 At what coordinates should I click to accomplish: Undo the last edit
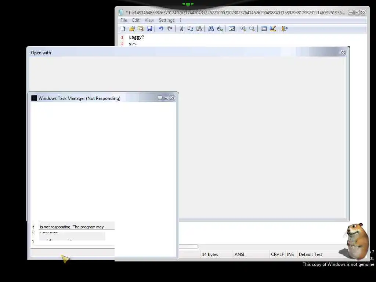point(161,29)
